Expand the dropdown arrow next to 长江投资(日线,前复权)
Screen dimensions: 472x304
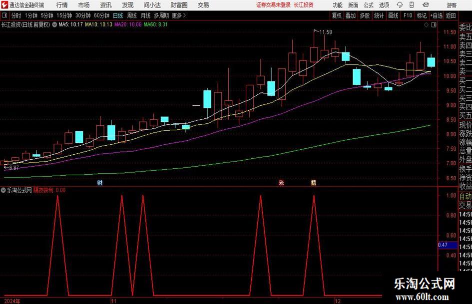pos(54,24)
